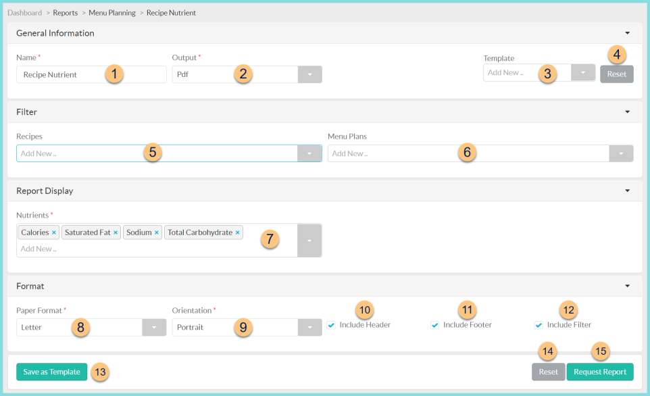
Task: Open the Paper Format dropdown
Action: pyautogui.click(x=153, y=327)
